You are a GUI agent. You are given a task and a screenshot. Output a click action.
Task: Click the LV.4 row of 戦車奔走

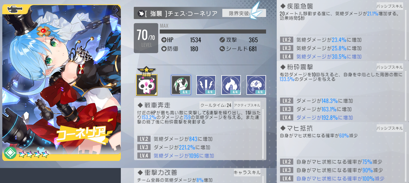point(199,156)
